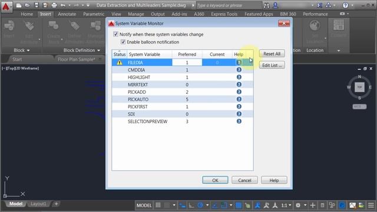
Task: Click the title bar Help question mark icon
Action: pos(345,5)
